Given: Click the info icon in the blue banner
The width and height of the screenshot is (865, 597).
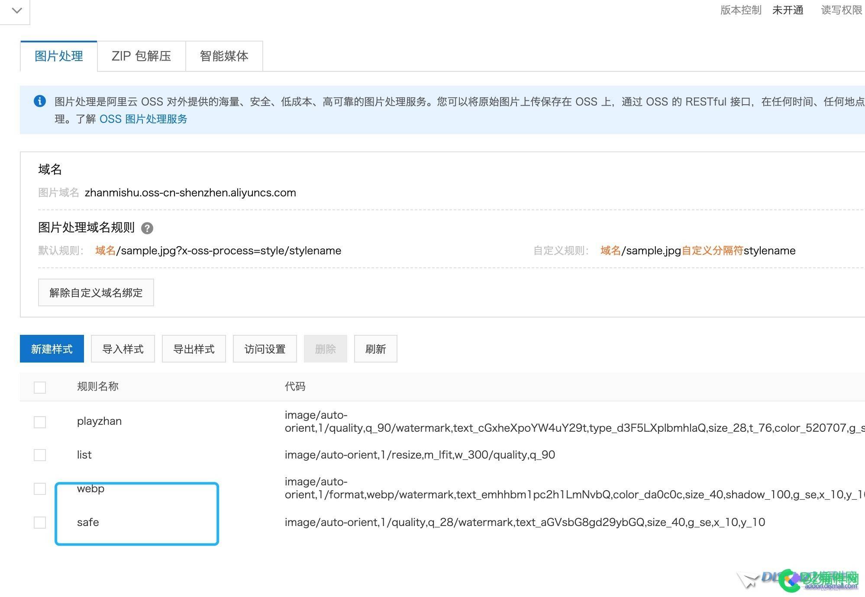Looking at the screenshot, I should 40,101.
